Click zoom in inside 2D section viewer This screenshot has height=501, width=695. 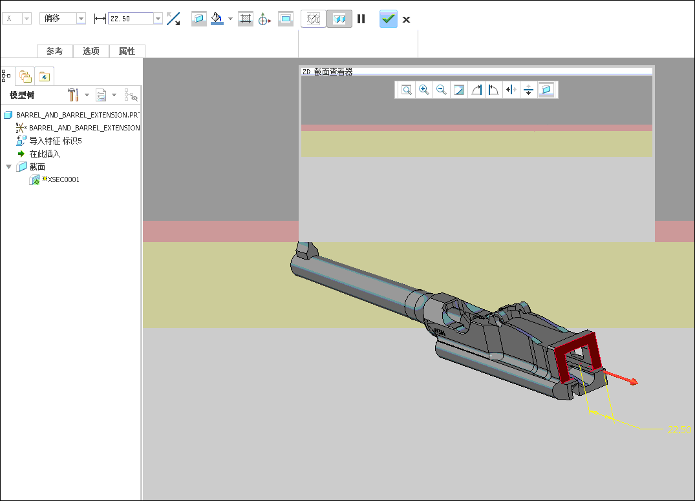[x=424, y=90]
